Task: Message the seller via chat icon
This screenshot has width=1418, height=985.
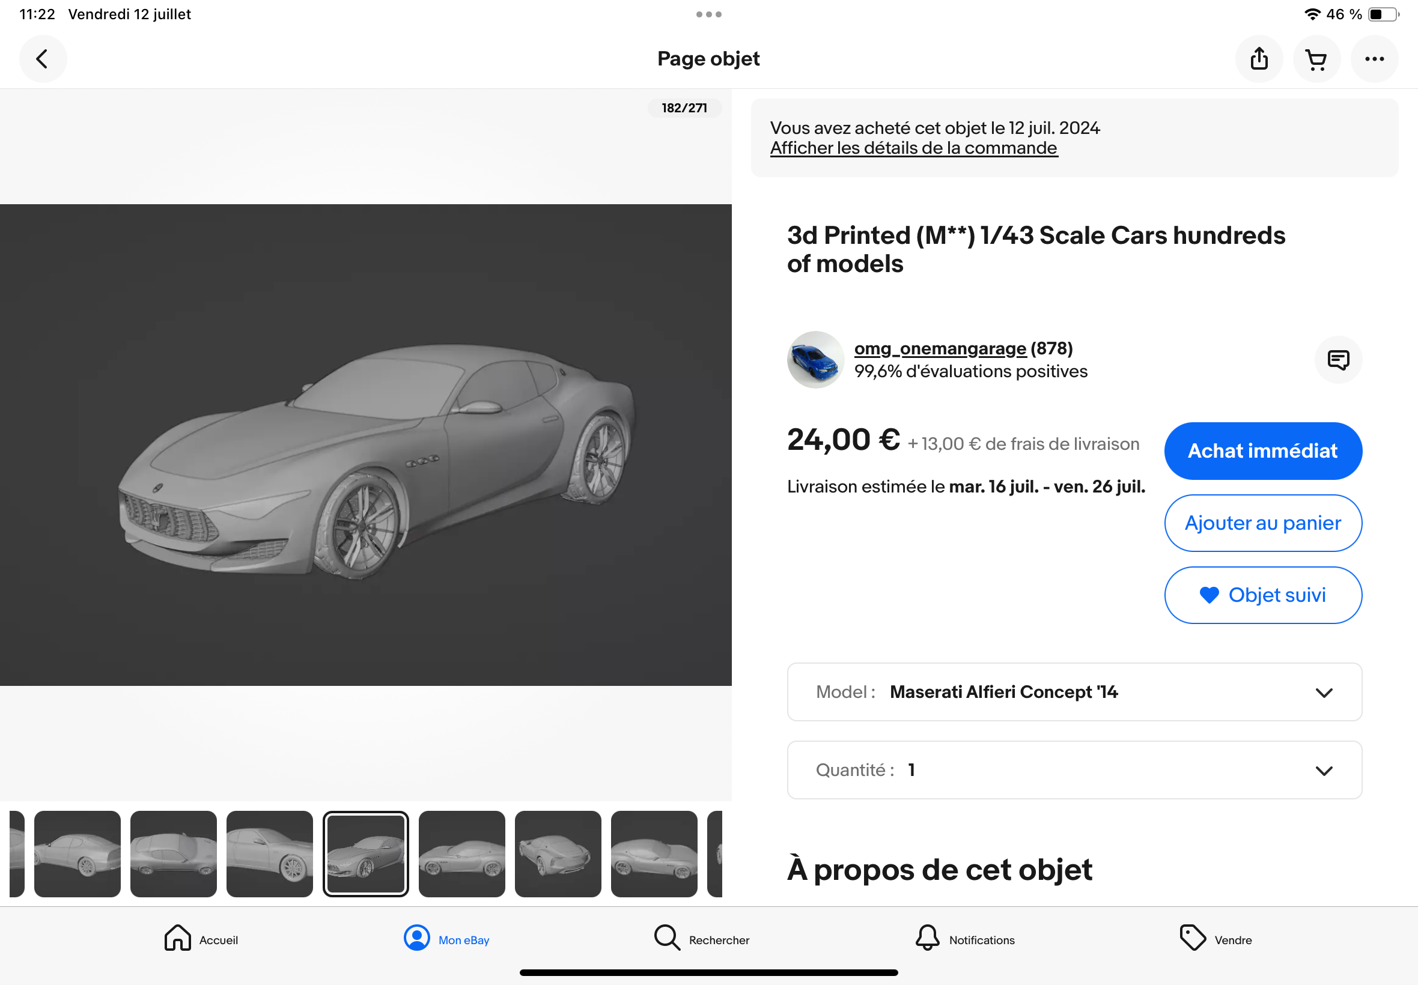Action: tap(1337, 360)
